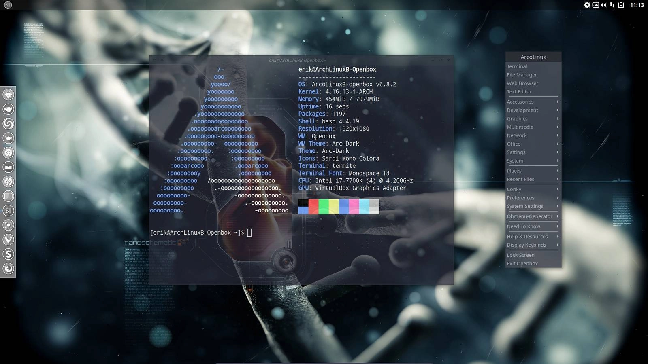Open Help & Resources submenu
648x364 pixels.
(533, 237)
